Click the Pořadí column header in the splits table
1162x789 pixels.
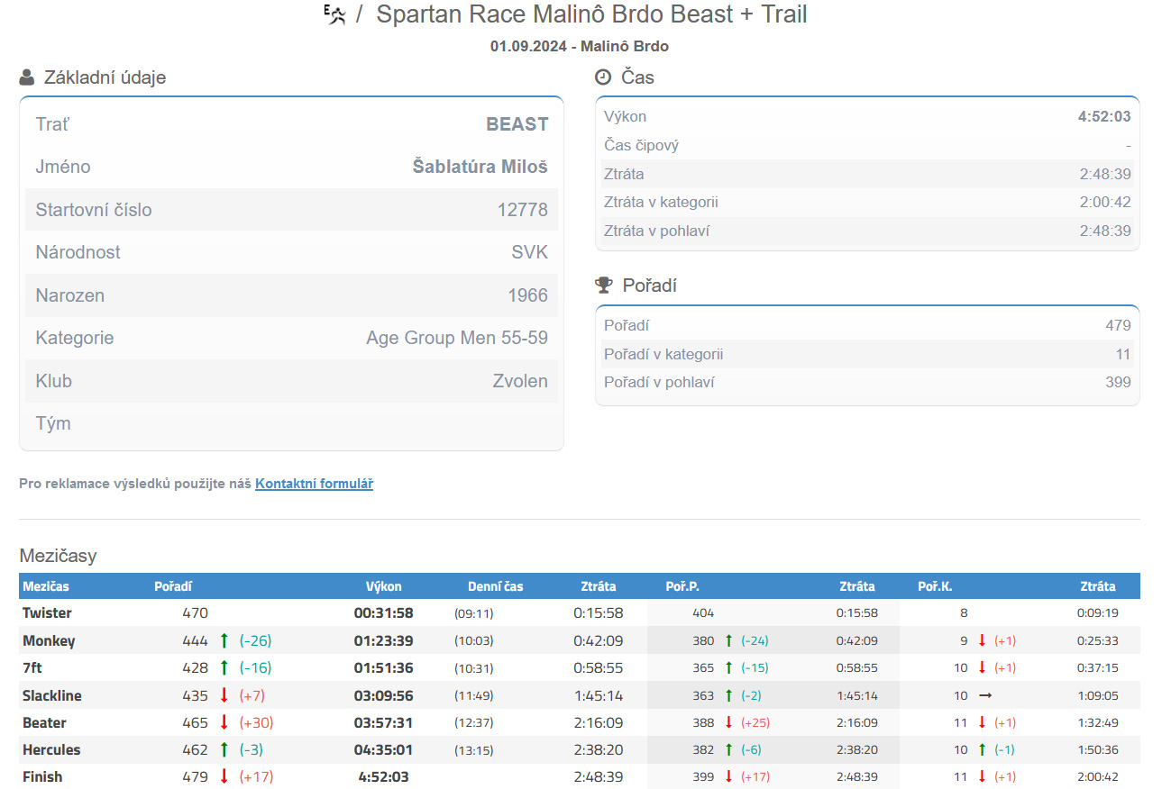[173, 586]
